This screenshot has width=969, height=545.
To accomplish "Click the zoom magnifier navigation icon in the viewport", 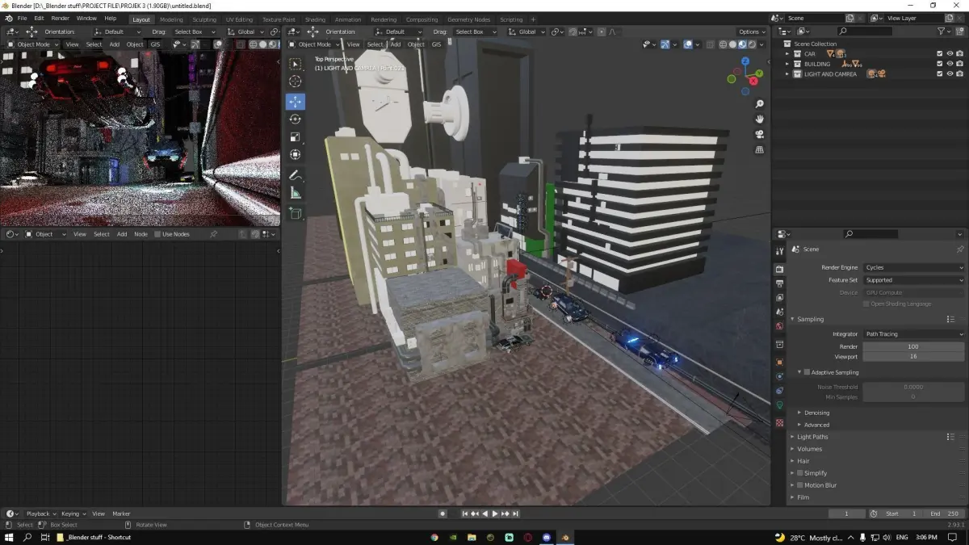I will pyautogui.click(x=760, y=104).
